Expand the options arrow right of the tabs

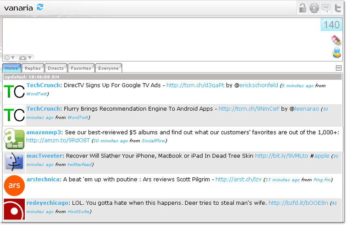pyautogui.click(x=338, y=68)
